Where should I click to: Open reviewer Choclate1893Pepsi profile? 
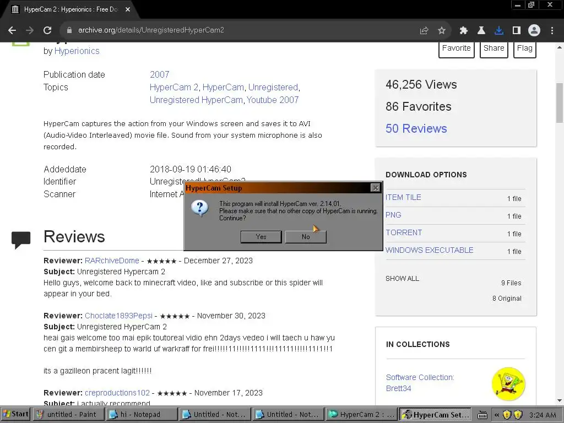(x=119, y=316)
